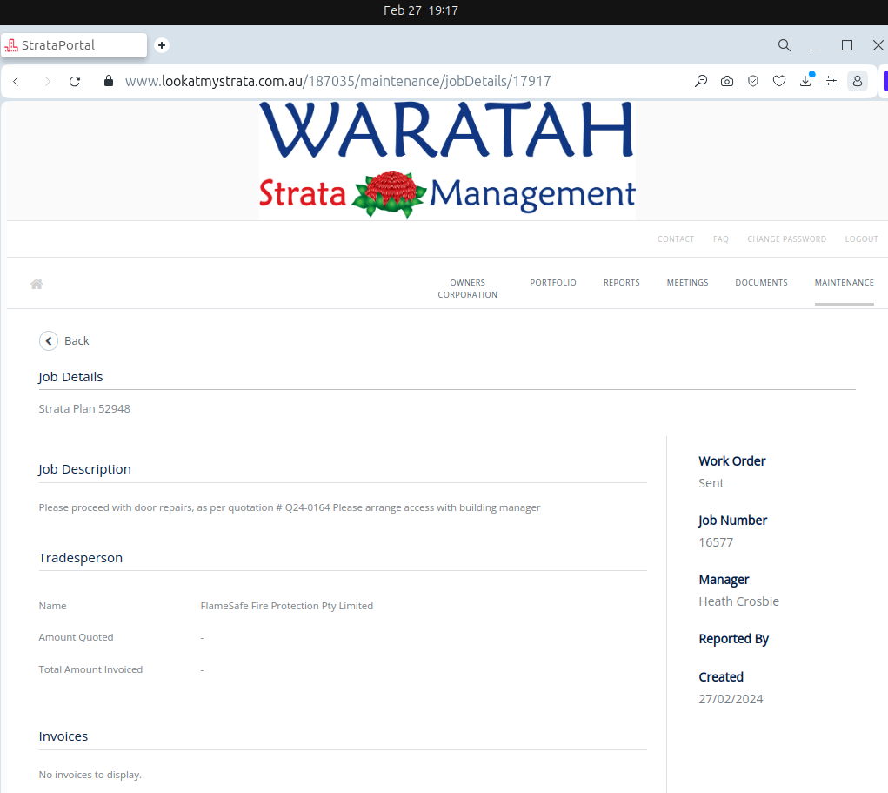The width and height of the screenshot is (888, 793).
Task: Click the Work Order Sent status
Action: pos(711,483)
